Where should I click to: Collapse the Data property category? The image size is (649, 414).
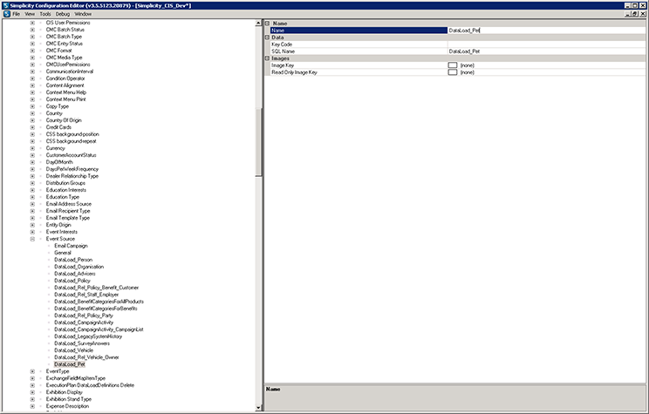pos(268,37)
